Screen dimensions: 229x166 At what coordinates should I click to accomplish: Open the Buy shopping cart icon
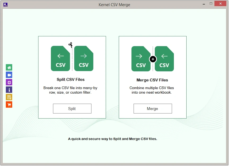(x=9, y=105)
